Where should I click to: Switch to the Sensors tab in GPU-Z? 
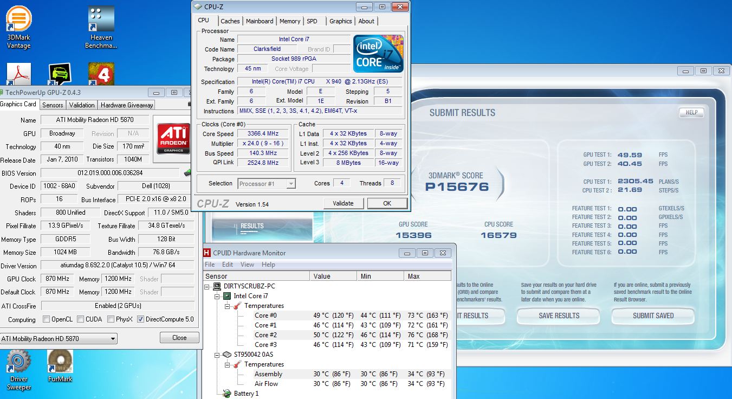(53, 105)
